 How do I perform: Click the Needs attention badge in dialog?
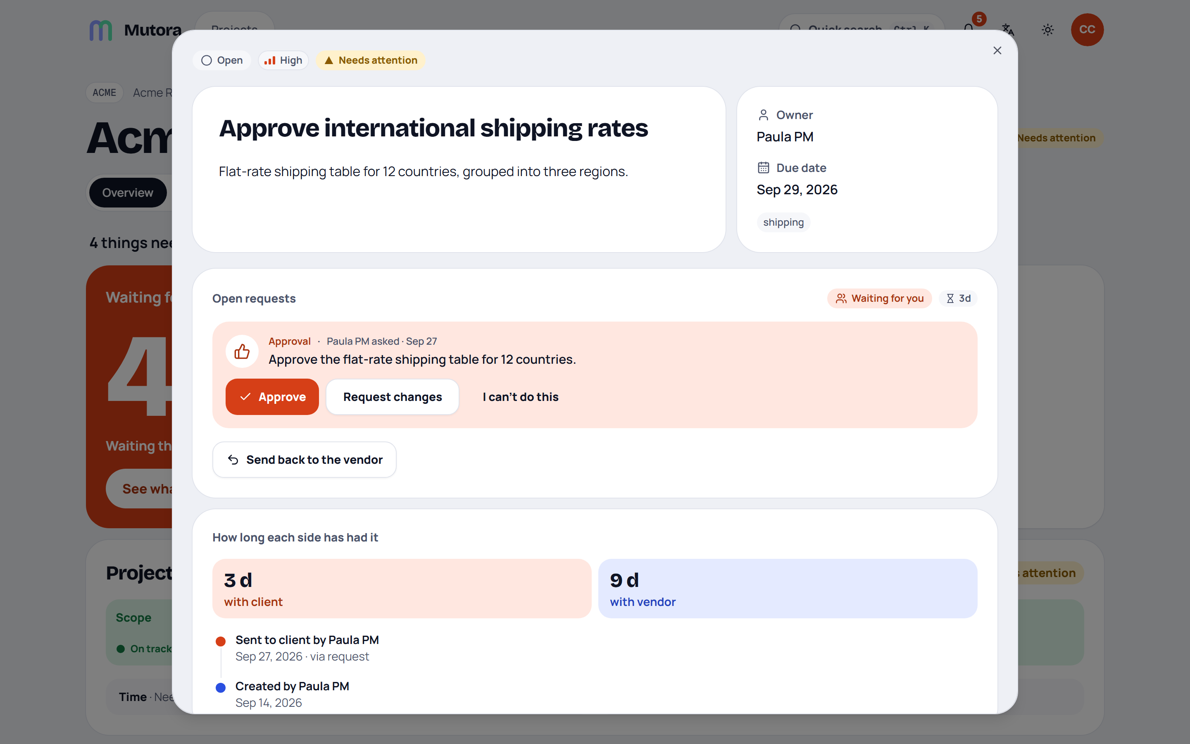[370, 60]
